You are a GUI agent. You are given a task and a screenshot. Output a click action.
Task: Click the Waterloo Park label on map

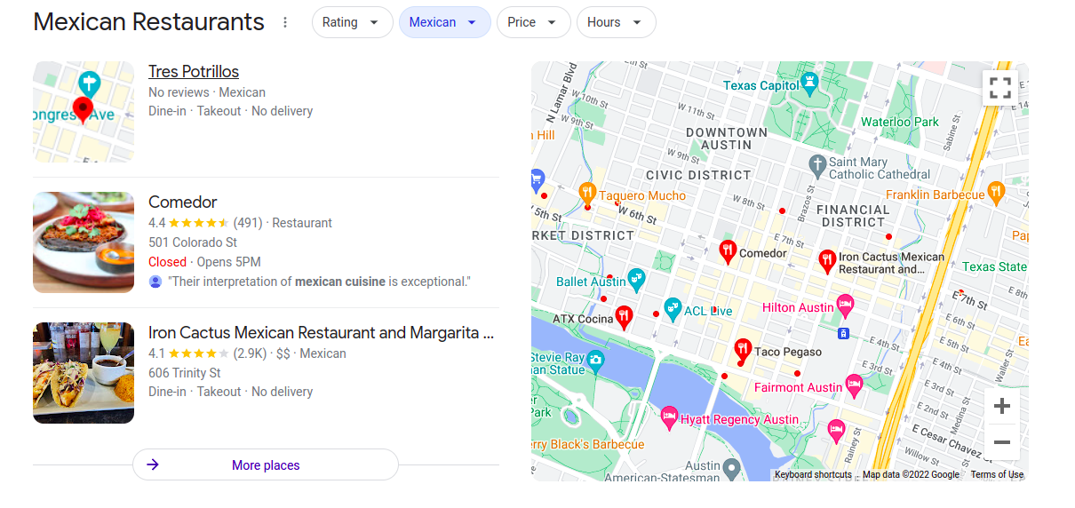pos(900,122)
